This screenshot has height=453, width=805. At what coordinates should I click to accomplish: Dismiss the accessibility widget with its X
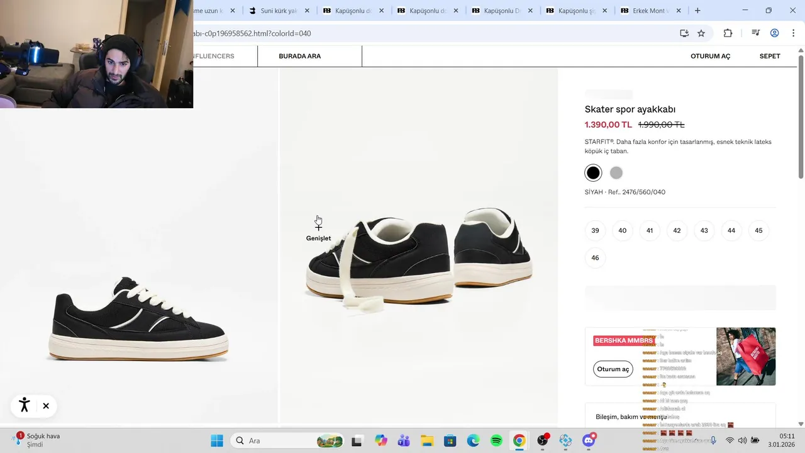pyautogui.click(x=46, y=406)
